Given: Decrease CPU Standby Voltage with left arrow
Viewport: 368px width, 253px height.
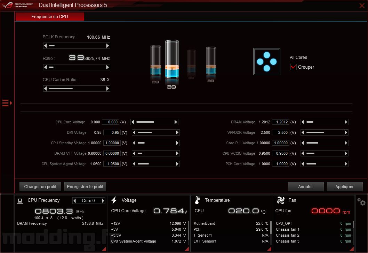Looking at the screenshot, I should pos(134,143).
